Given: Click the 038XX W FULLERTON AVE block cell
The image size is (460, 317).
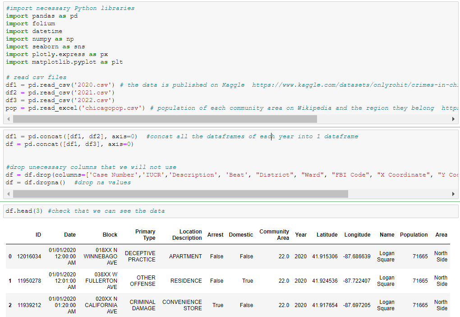Looking at the screenshot, I should click(101, 281).
